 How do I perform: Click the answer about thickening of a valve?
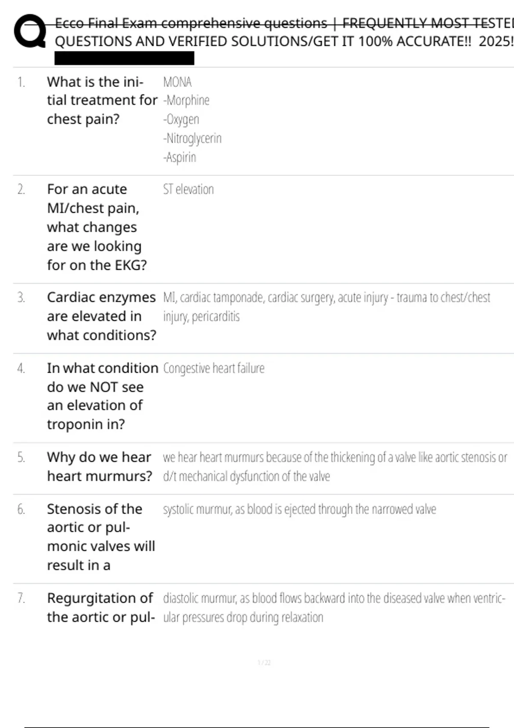pyautogui.click(x=335, y=466)
